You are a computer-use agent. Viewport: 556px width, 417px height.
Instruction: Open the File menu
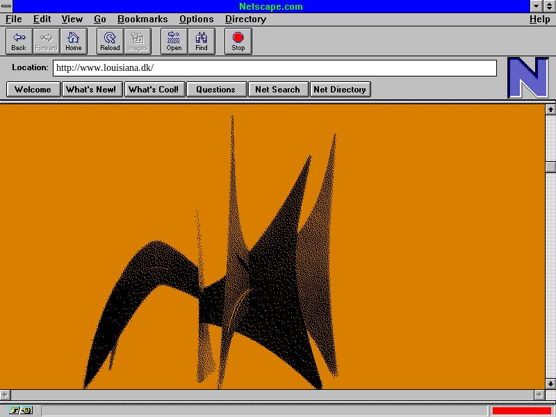(13, 19)
